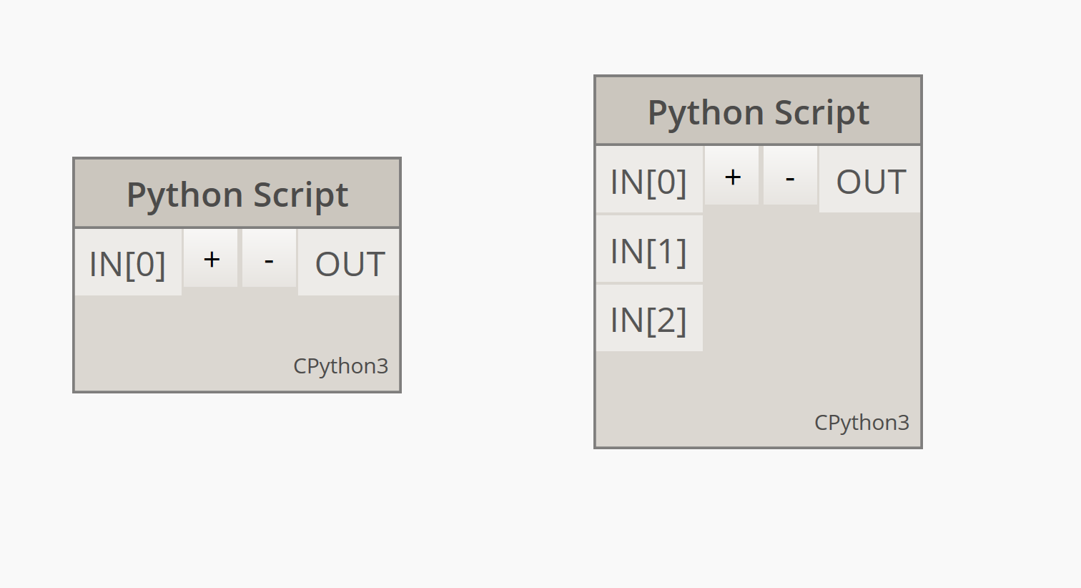
Task: Select IN[0] port on the left node
Action: tap(128, 263)
